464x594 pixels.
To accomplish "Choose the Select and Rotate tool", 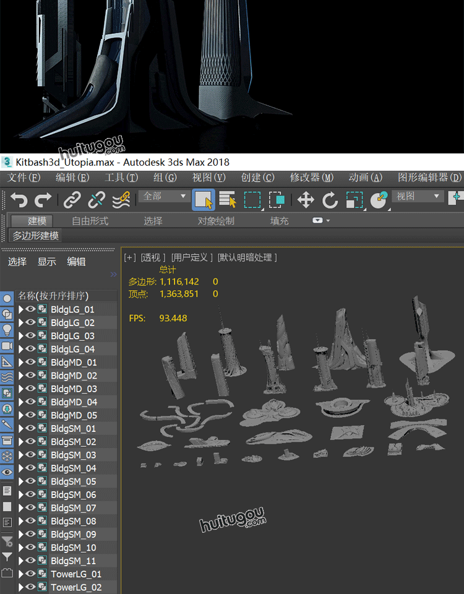I will pyautogui.click(x=330, y=199).
